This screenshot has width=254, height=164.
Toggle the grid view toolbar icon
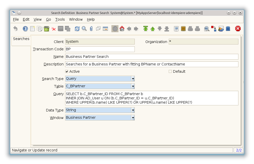click(x=105, y=29)
